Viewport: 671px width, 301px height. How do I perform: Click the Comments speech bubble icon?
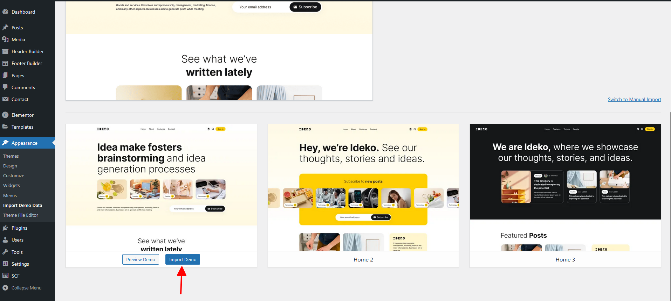(x=5, y=87)
